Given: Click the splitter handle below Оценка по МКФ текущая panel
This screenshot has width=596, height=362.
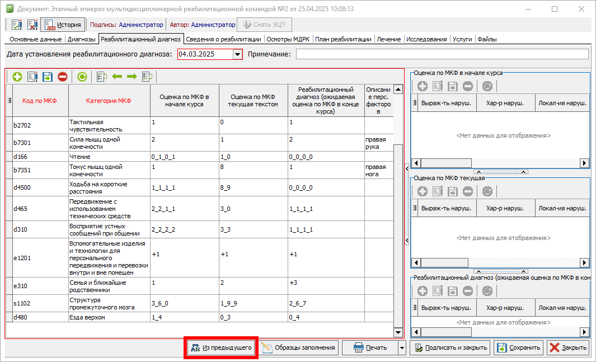Looking at the screenshot, I should tap(501, 271).
